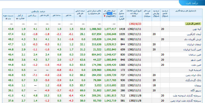The height and width of the screenshot is (103, 205).
Task: Sort by درصد دارایی های نقدی header
Action: (x=80, y=13)
